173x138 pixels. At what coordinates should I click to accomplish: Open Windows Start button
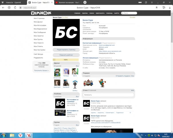(x=3, y=135)
